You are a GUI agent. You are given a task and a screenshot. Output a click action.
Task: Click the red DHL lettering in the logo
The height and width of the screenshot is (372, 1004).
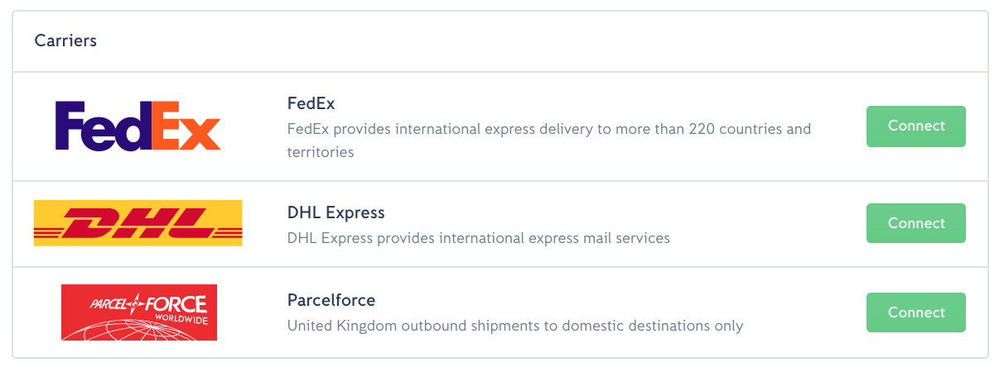click(x=138, y=222)
